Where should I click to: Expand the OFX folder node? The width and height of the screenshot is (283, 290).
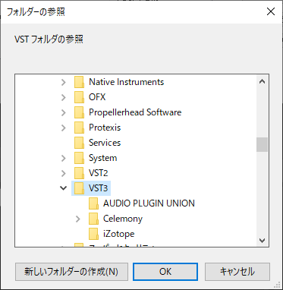coord(64,97)
